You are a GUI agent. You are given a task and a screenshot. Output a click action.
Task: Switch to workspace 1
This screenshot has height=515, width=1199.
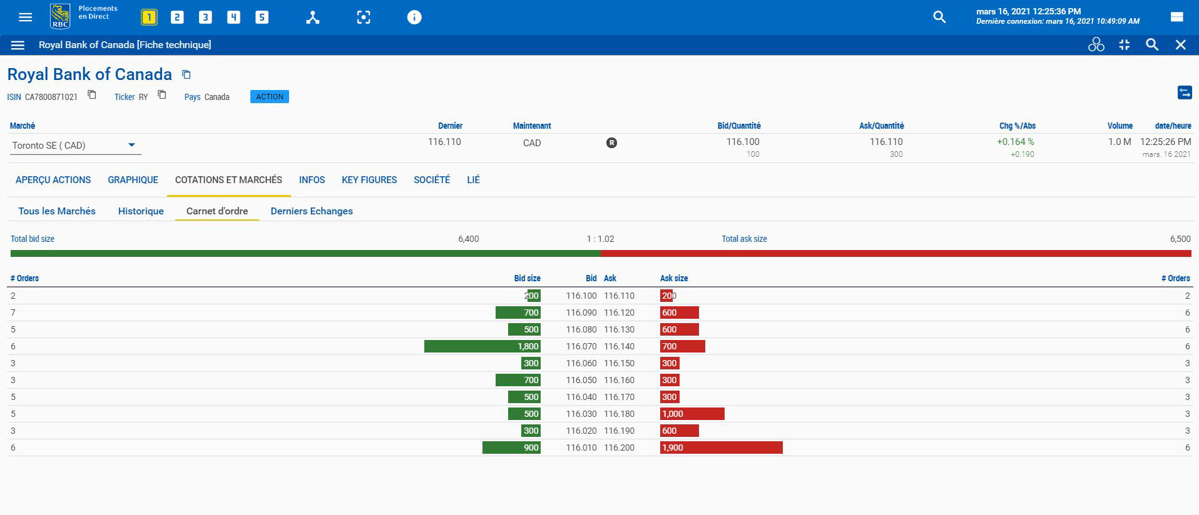[x=149, y=17]
